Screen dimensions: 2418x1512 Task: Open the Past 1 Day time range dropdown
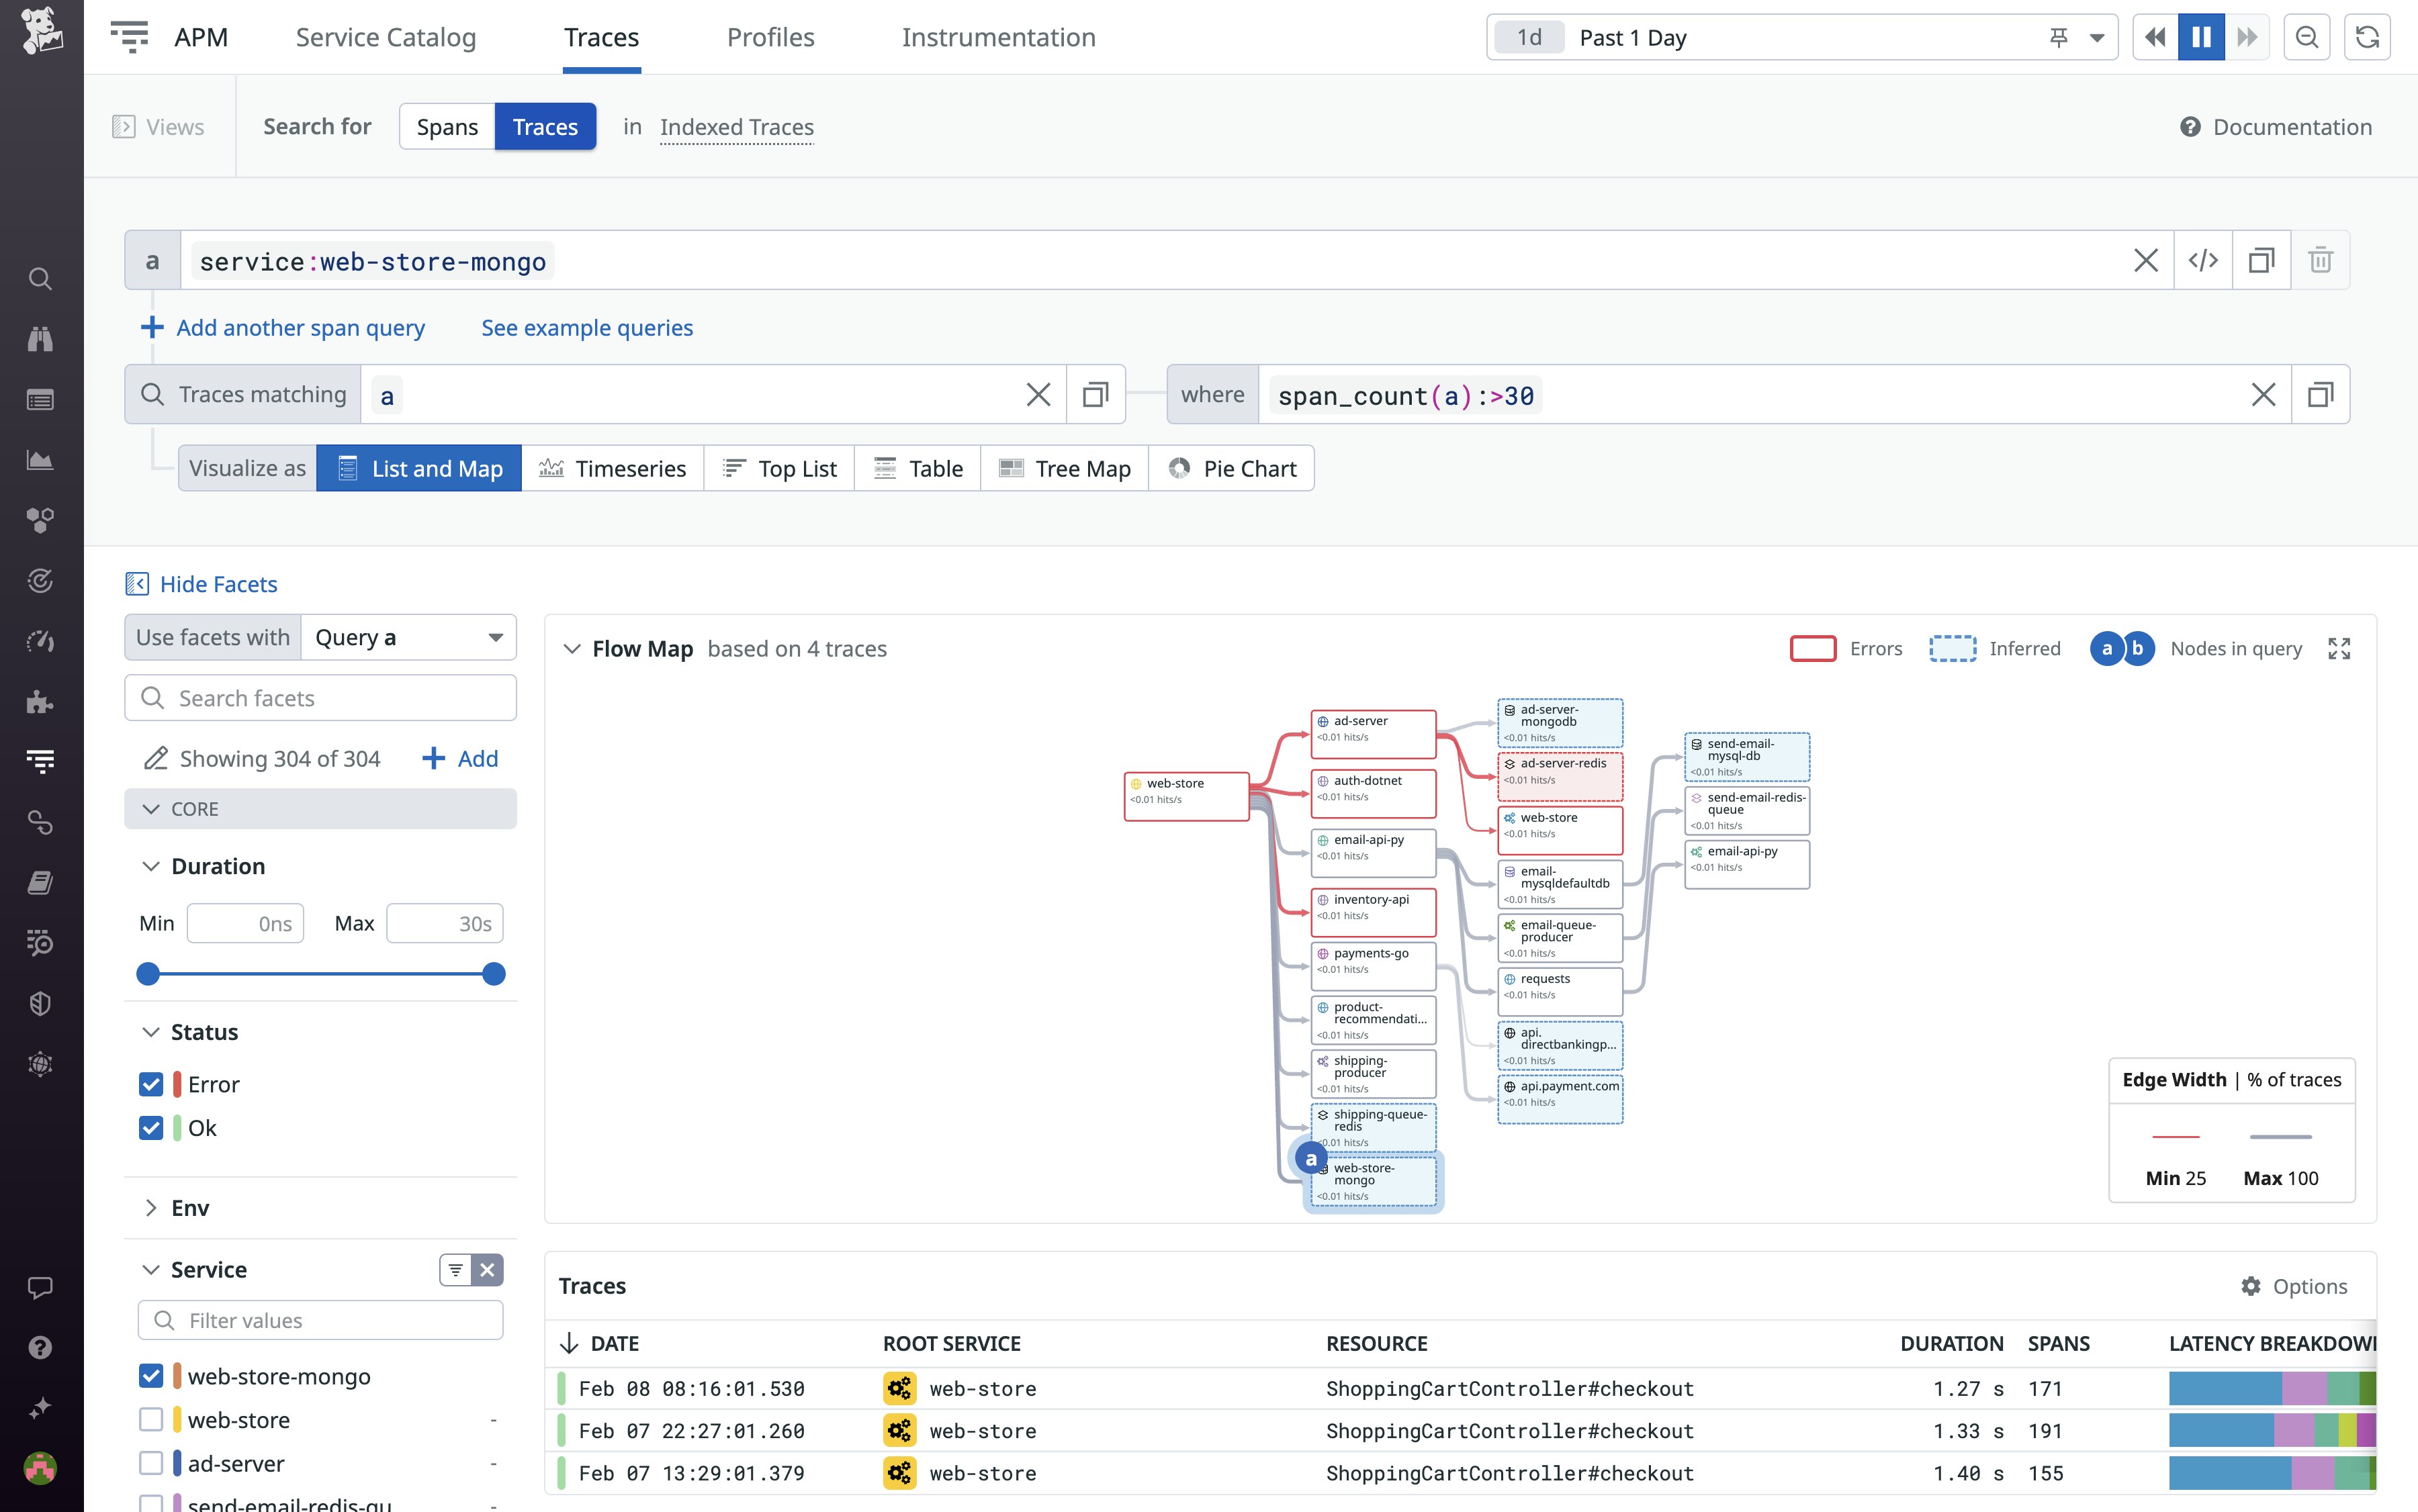tap(2096, 38)
